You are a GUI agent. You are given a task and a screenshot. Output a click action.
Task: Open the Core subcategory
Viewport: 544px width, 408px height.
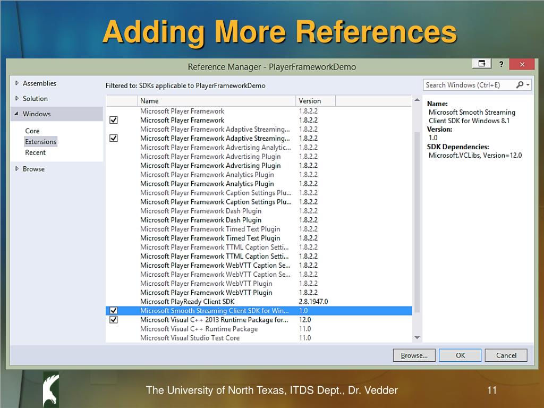pyautogui.click(x=32, y=131)
